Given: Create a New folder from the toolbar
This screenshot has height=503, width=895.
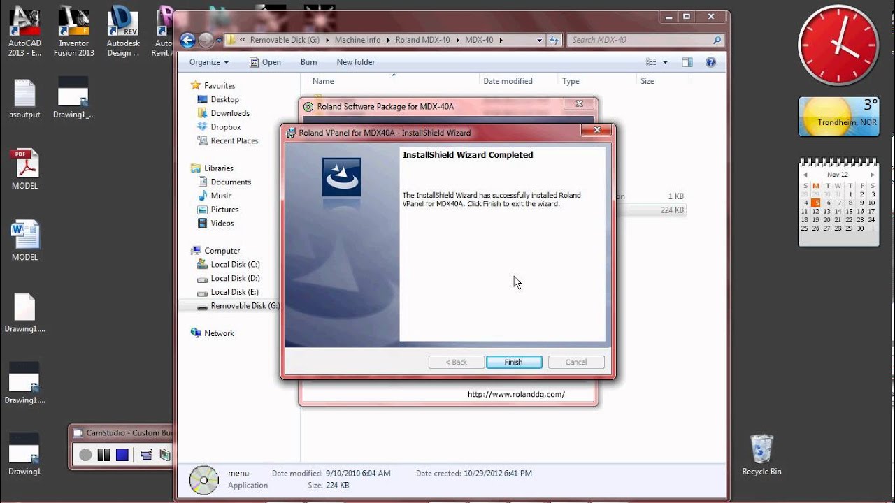Looking at the screenshot, I should [356, 62].
